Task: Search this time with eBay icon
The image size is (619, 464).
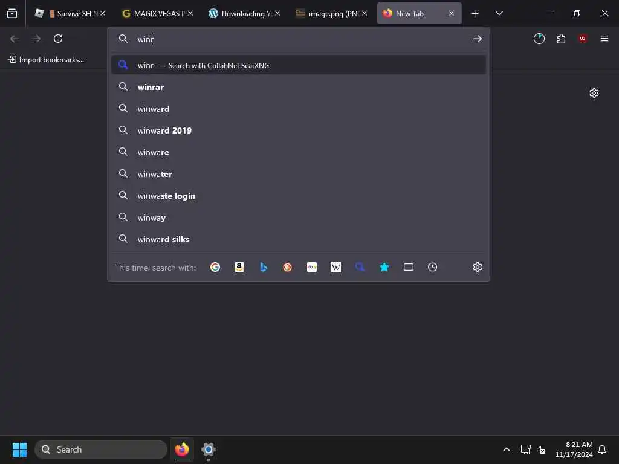Action: 312,267
